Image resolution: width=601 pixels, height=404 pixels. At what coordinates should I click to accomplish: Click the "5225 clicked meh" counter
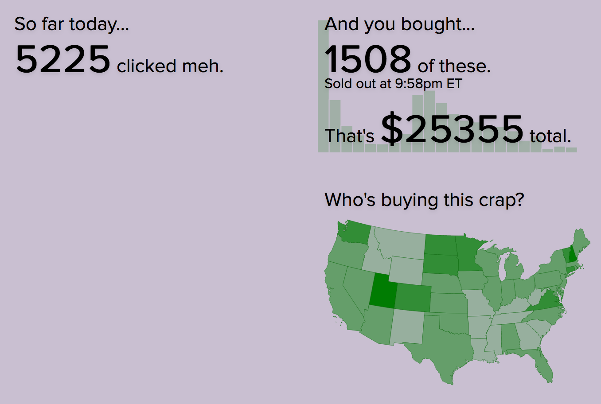click(x=119, y=60)
